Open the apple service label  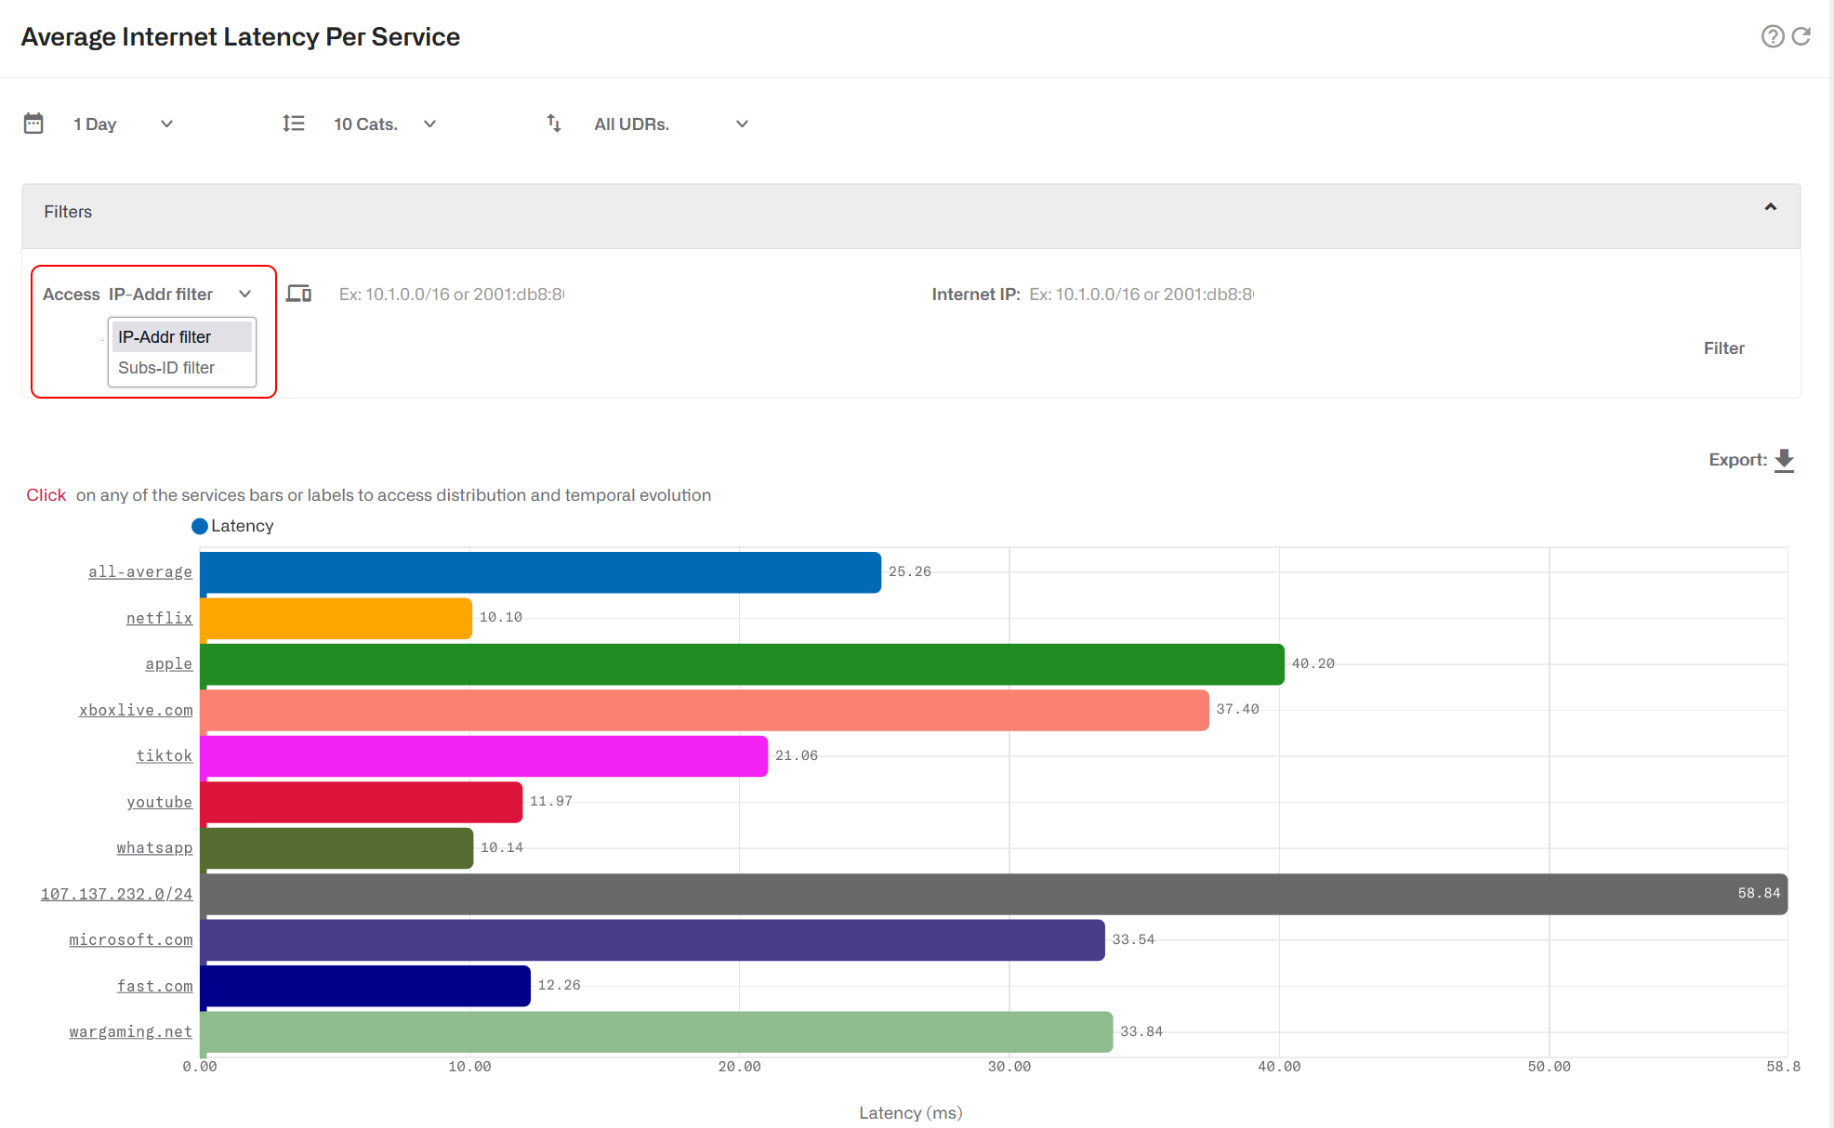coord(169,664)
